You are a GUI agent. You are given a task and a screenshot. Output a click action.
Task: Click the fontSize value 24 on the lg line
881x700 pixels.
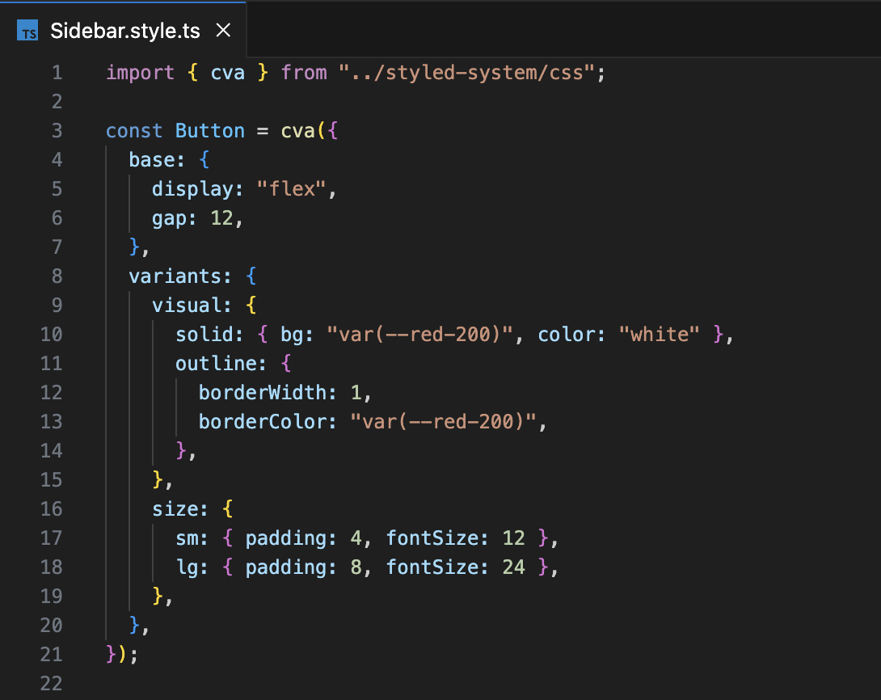coord(513,567)
